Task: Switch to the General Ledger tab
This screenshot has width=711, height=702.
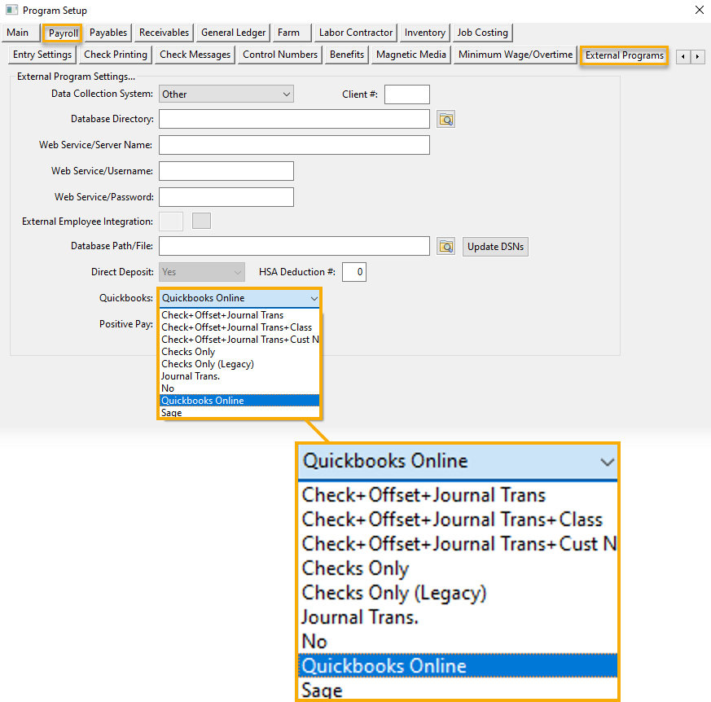Action: (234, 33)
